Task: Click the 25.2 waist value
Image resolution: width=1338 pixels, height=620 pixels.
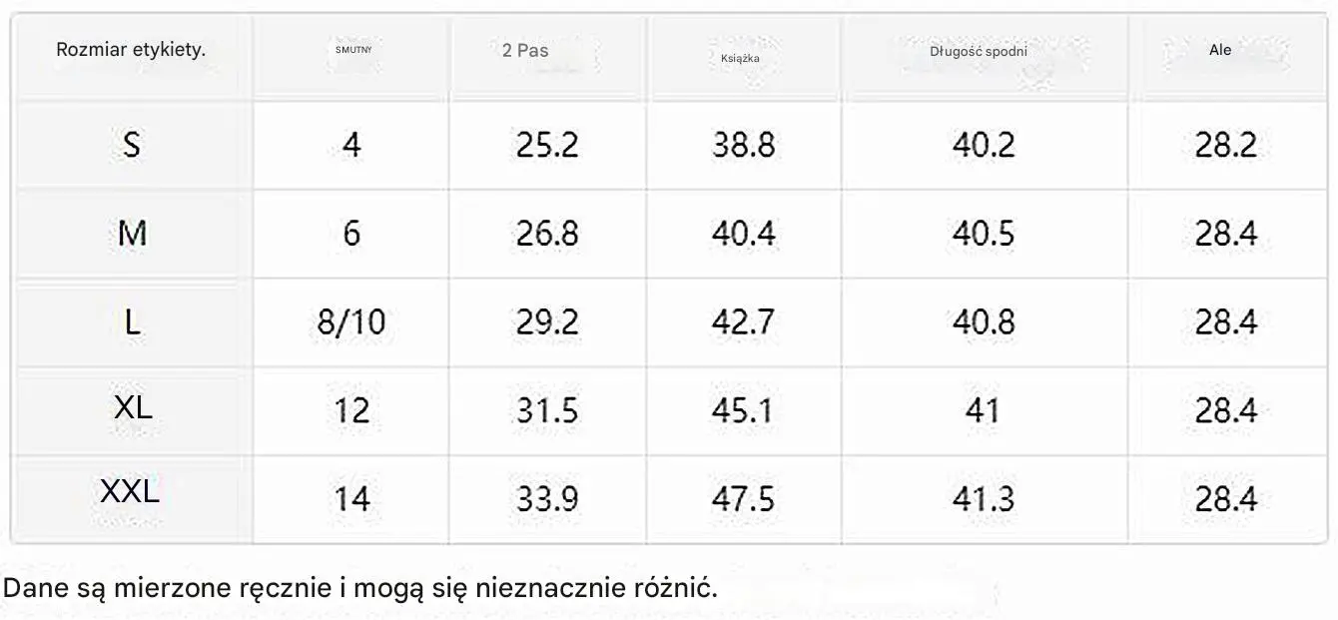Action: (x=547, y=146)
